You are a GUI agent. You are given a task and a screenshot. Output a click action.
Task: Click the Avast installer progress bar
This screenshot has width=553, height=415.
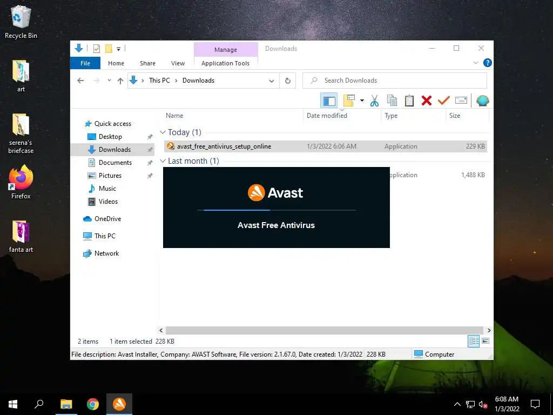click(276, 210)
